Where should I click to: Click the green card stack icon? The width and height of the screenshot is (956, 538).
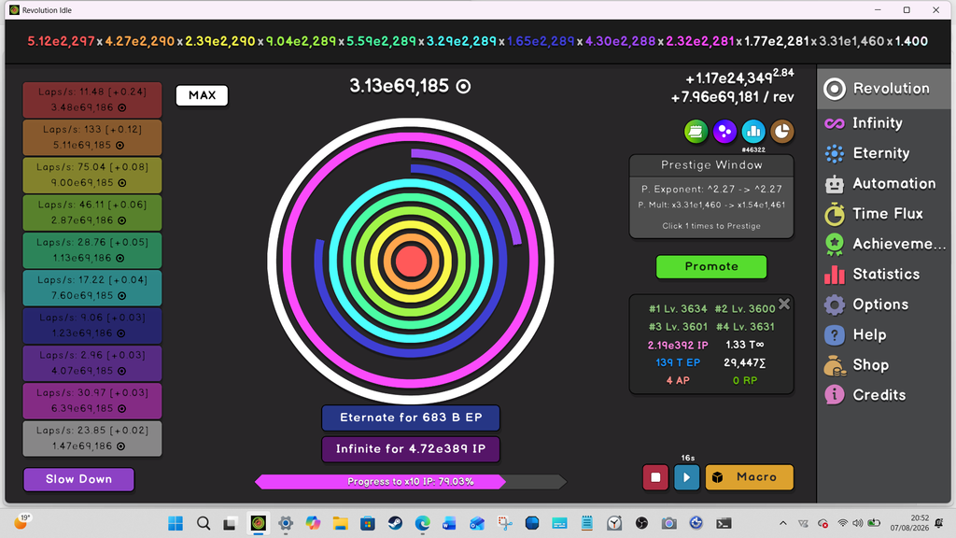[x=696, y=131]
